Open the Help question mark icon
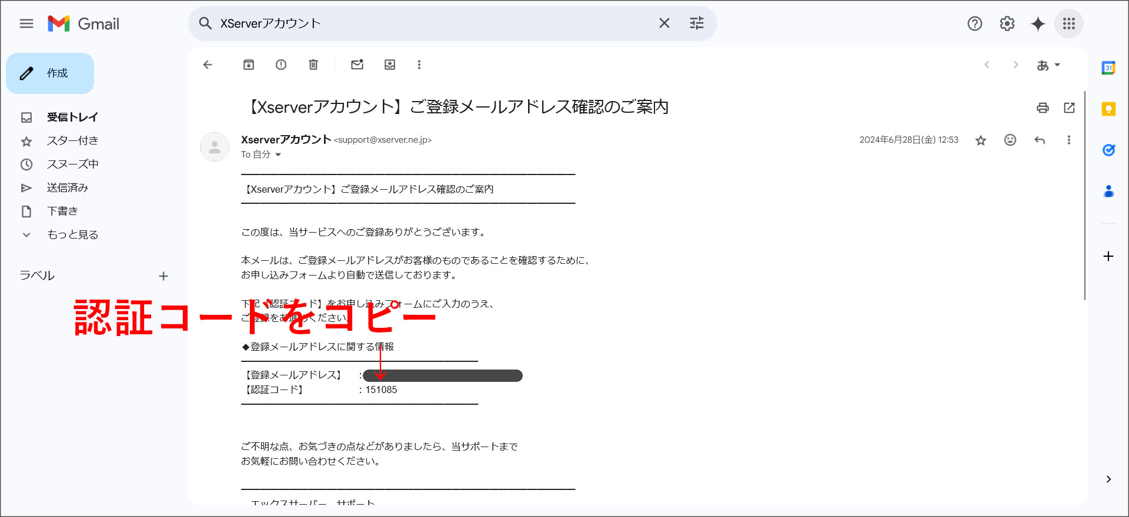This screenshot has width=1129, height=517. [x=975, y=23]
